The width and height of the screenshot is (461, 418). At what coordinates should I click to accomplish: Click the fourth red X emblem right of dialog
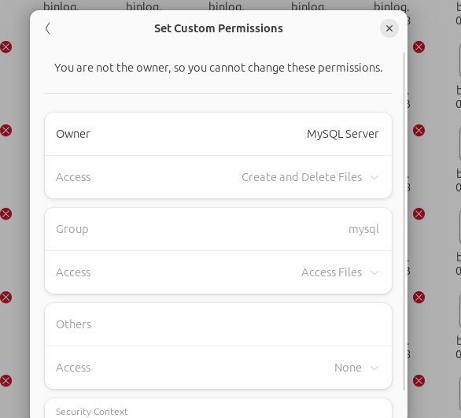tap(419, 297)
